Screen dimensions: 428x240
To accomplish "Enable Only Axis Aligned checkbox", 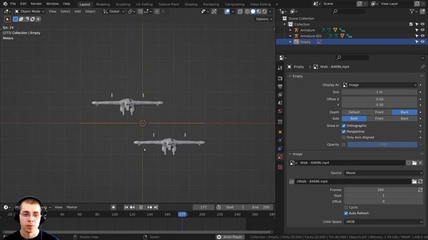I will click(344, 137).
